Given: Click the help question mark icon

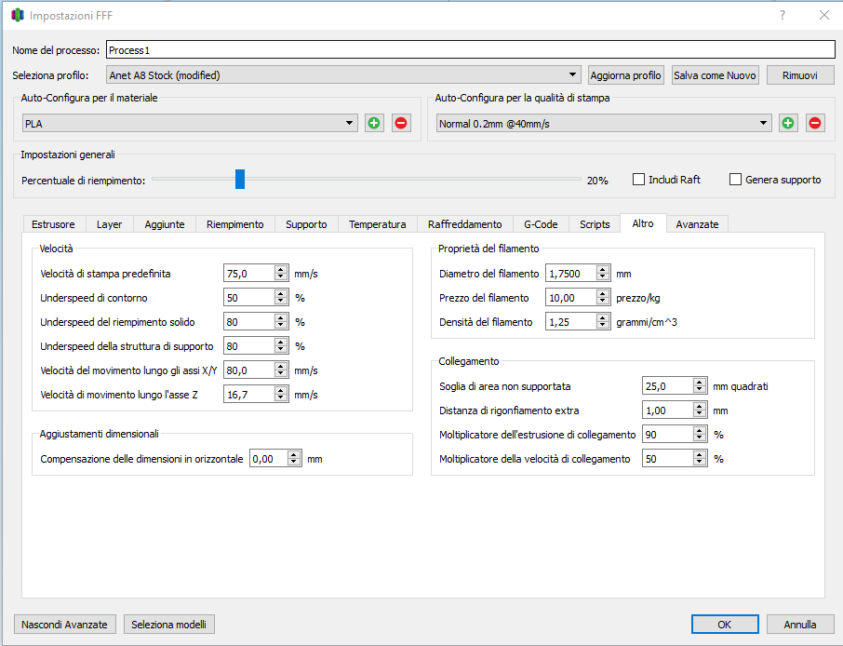Looking at the screenshot, I should [x=783, y=15].
